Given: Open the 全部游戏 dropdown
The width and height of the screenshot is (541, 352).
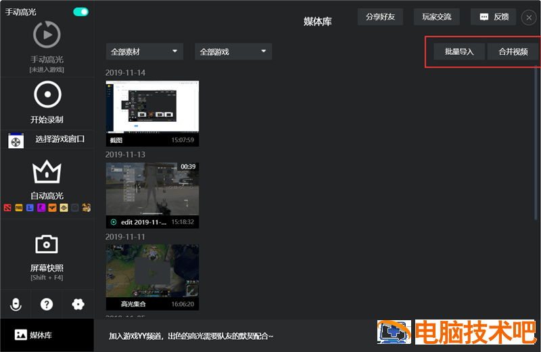Looking at the screenshot, I should (233, 52).
